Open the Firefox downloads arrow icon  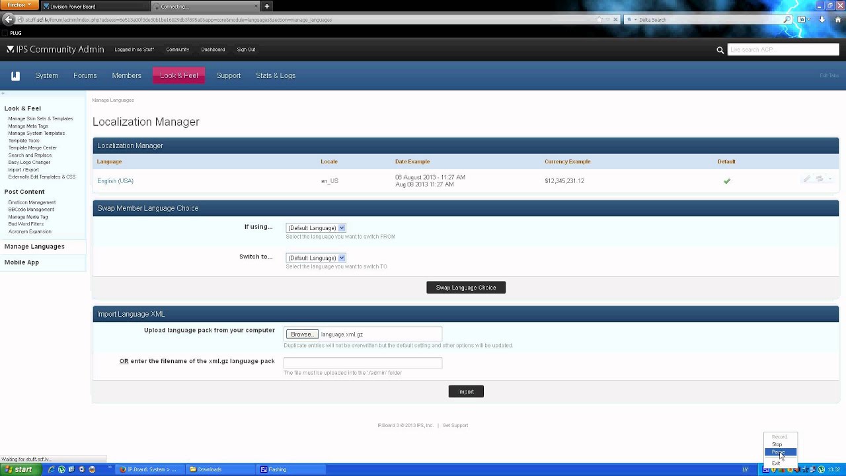(x=822, y=20)
